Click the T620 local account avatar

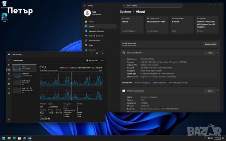[x=88, y=13]
